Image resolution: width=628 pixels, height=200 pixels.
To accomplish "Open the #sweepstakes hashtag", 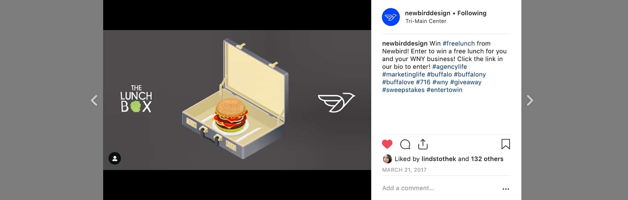I will point(403,90).
